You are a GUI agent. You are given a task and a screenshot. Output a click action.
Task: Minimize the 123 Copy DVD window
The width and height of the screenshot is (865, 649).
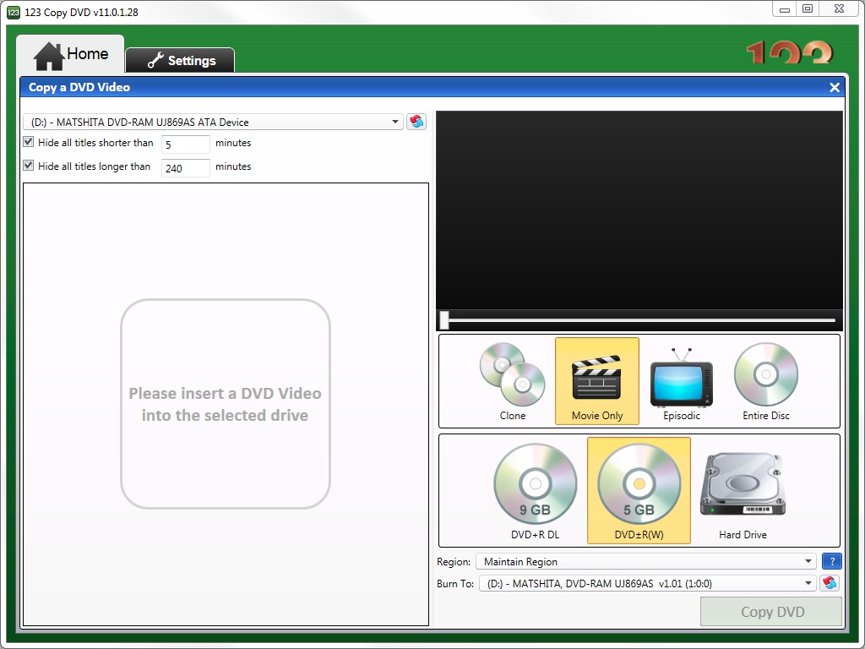[x=785, y=9]
